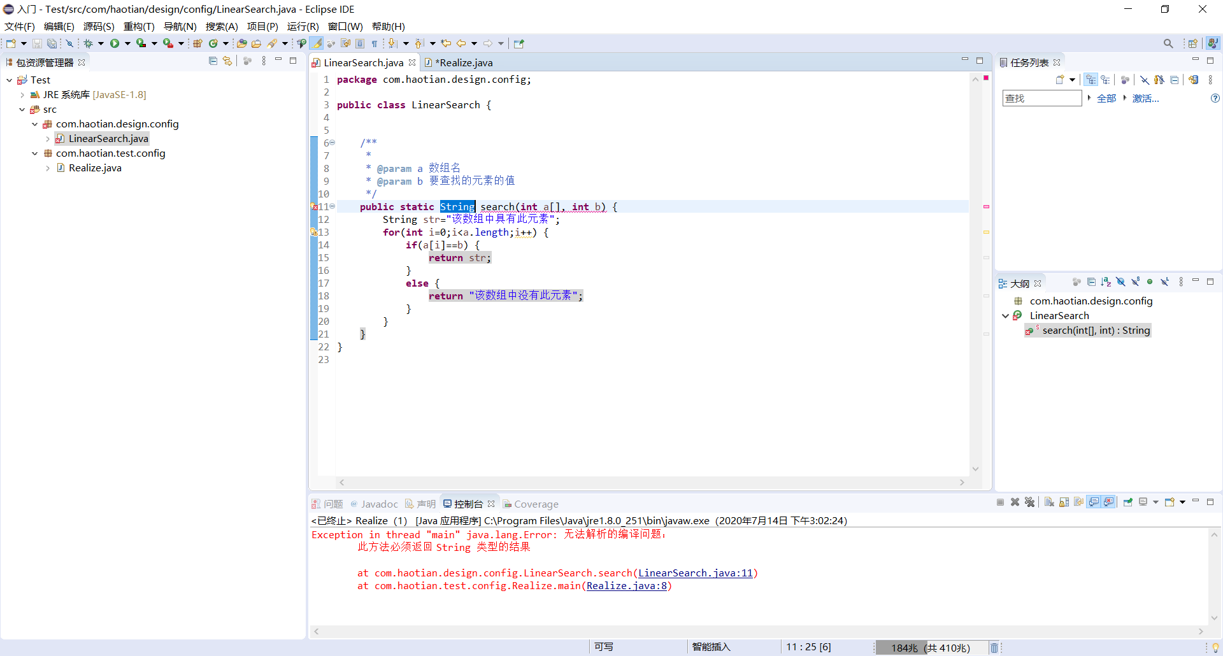Toggle Hide Non-Public Members in outline
The image size is (1223, 656).
click(1150, 282)
